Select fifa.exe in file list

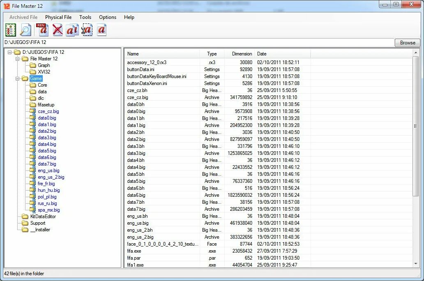coord(134,251)
